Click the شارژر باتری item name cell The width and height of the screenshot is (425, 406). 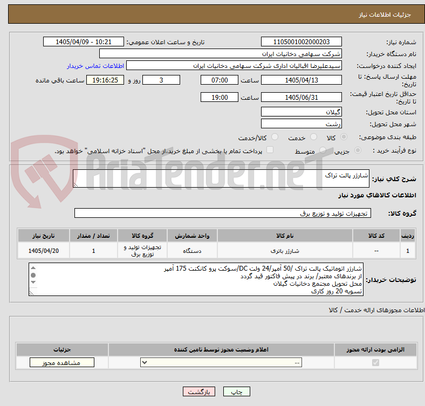285,251
